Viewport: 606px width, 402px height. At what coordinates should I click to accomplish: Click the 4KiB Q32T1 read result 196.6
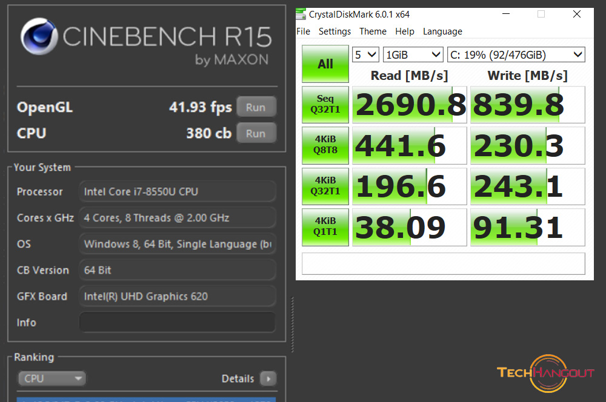[x=409, y=186]
